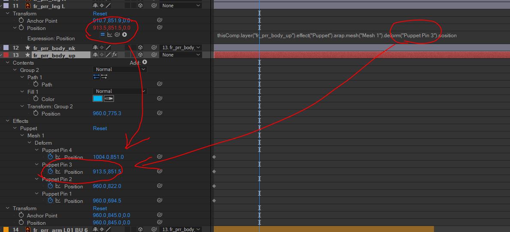
Task: Toggle 3D layer switch on fr_prr_body_up
Action: point(140,55)
